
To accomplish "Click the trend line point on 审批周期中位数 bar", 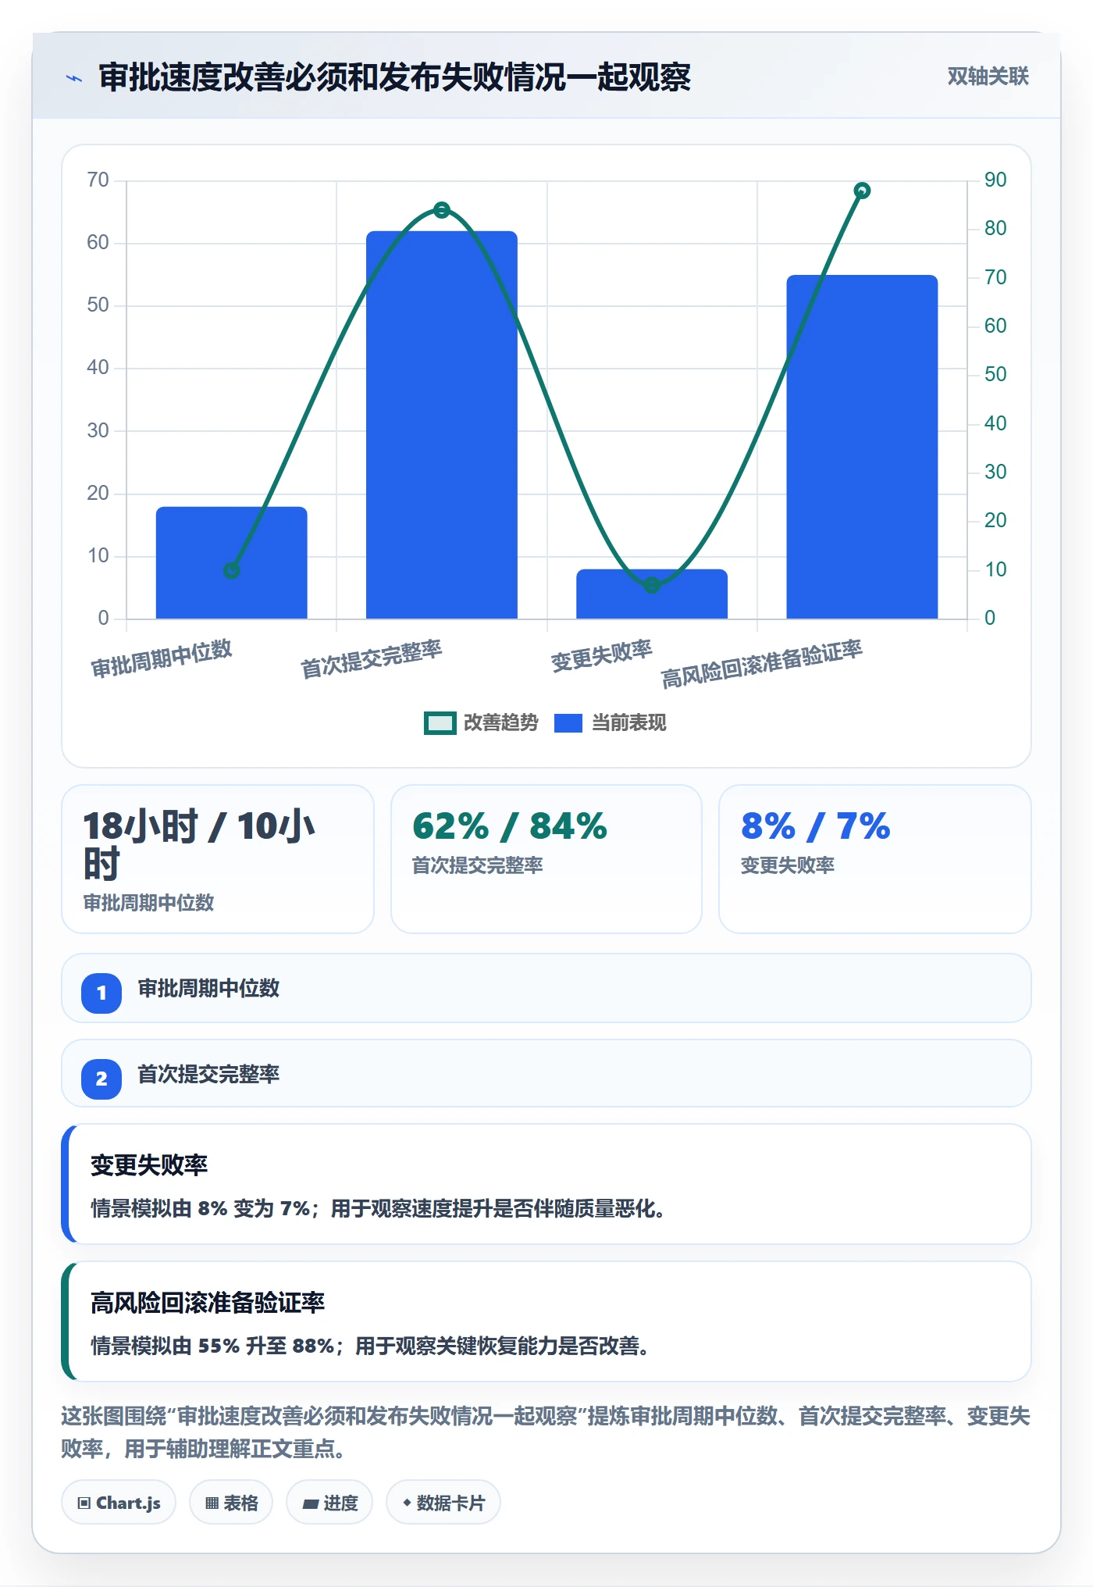I will coord(231,571).
